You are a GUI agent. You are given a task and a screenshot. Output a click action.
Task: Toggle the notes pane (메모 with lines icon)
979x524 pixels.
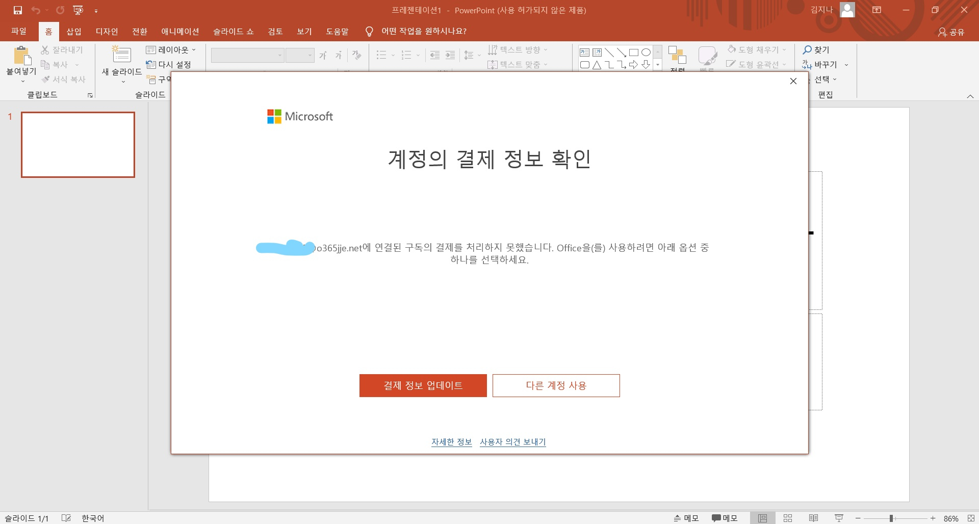tap(686, 518)
